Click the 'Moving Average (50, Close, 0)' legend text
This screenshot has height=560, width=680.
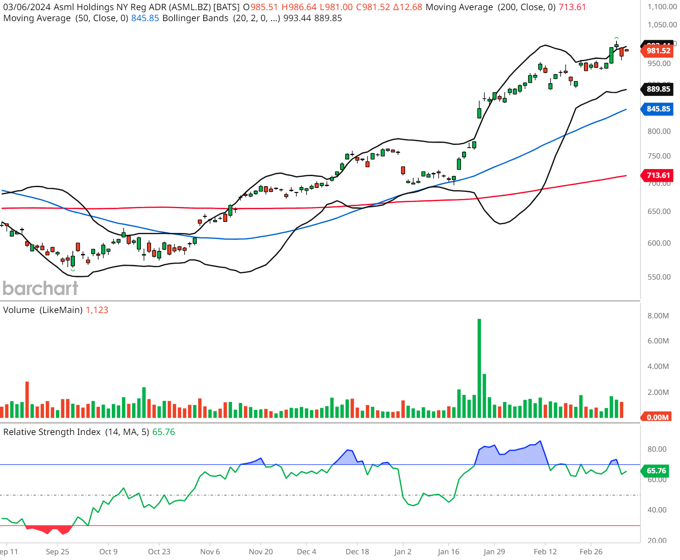(x=66, y=18)
